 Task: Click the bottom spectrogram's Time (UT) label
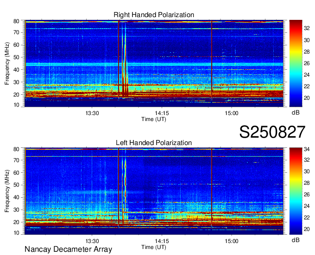(x=154, y=247)
